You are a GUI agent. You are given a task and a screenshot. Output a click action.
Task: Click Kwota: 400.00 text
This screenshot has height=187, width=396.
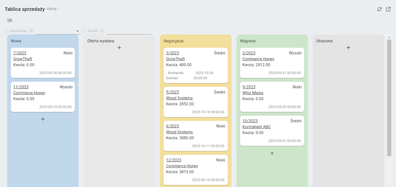[179, 65]
